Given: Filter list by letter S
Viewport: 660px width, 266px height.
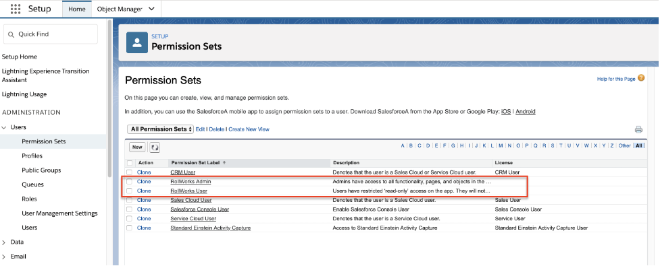Looking at the screenshot, I should [553, 145].
